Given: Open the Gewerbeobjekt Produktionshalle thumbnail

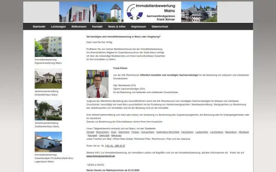Looking at the screenshot, I should point(48,142).
